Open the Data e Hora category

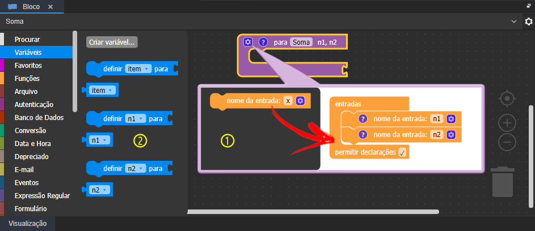(x=36, y=144)
